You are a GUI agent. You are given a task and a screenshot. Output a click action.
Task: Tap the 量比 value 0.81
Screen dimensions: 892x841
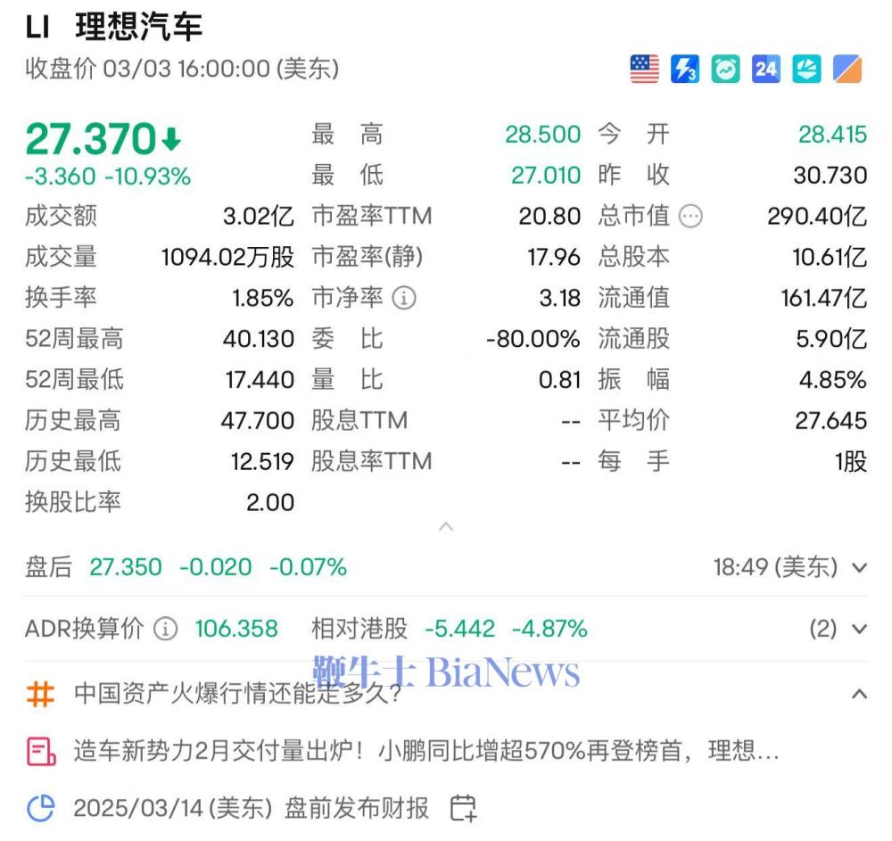(560, 380)
